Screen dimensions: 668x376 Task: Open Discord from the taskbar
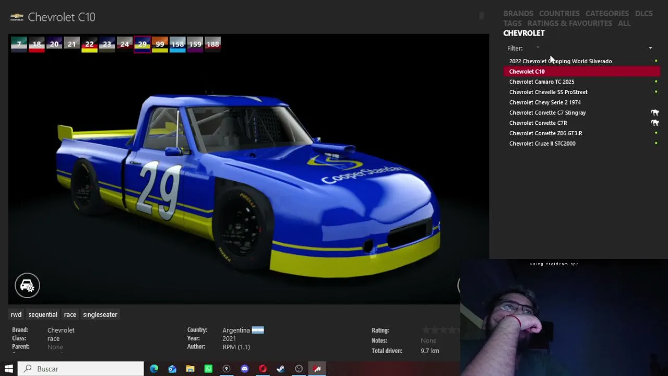coord(244,369)
